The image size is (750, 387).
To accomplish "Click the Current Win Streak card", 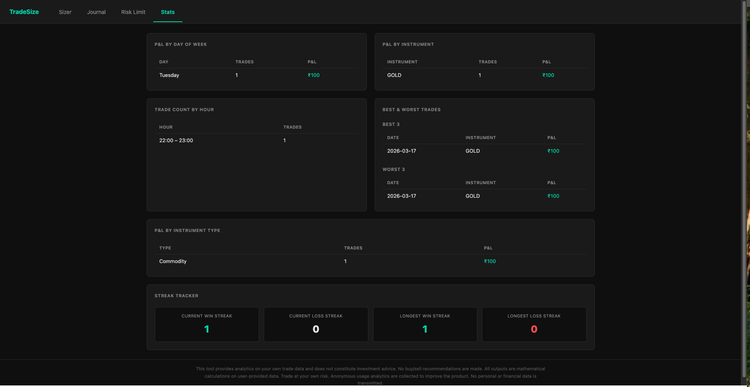I will coord(207,324).
